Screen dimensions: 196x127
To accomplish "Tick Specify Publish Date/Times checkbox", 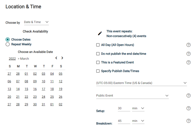I will pos(98,71).
